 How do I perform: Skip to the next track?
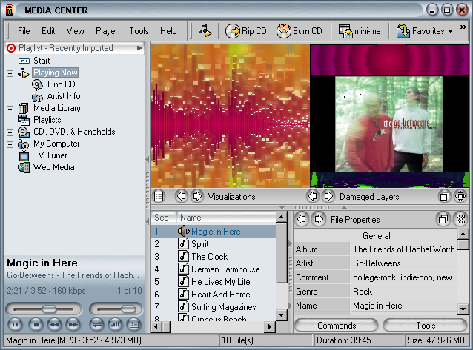73,324
